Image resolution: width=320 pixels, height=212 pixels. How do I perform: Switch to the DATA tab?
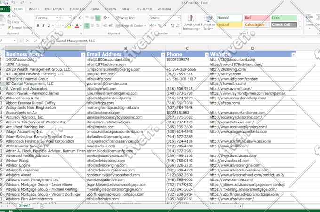point(96,9)
